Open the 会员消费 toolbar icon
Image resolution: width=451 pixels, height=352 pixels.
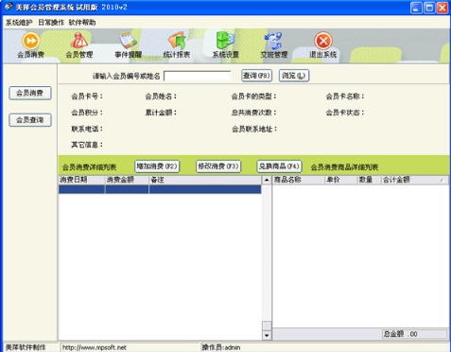tap(30, 41)
